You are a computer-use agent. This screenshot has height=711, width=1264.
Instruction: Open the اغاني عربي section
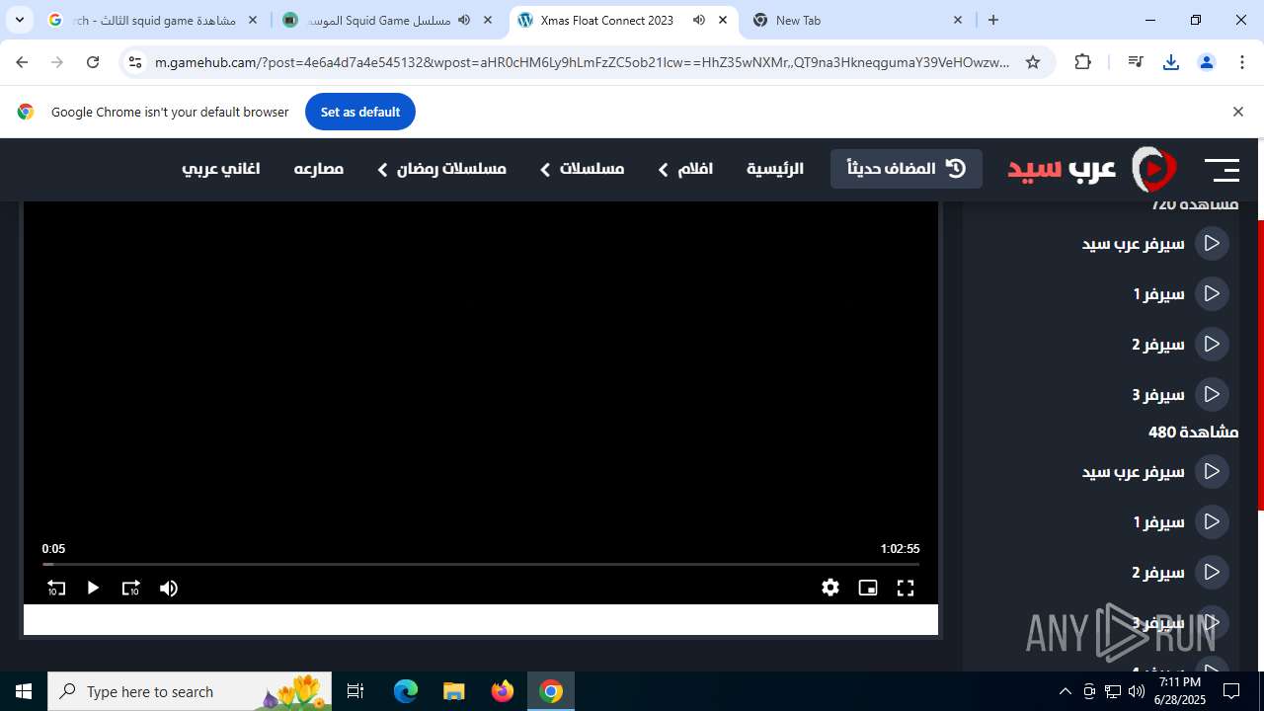220,169
